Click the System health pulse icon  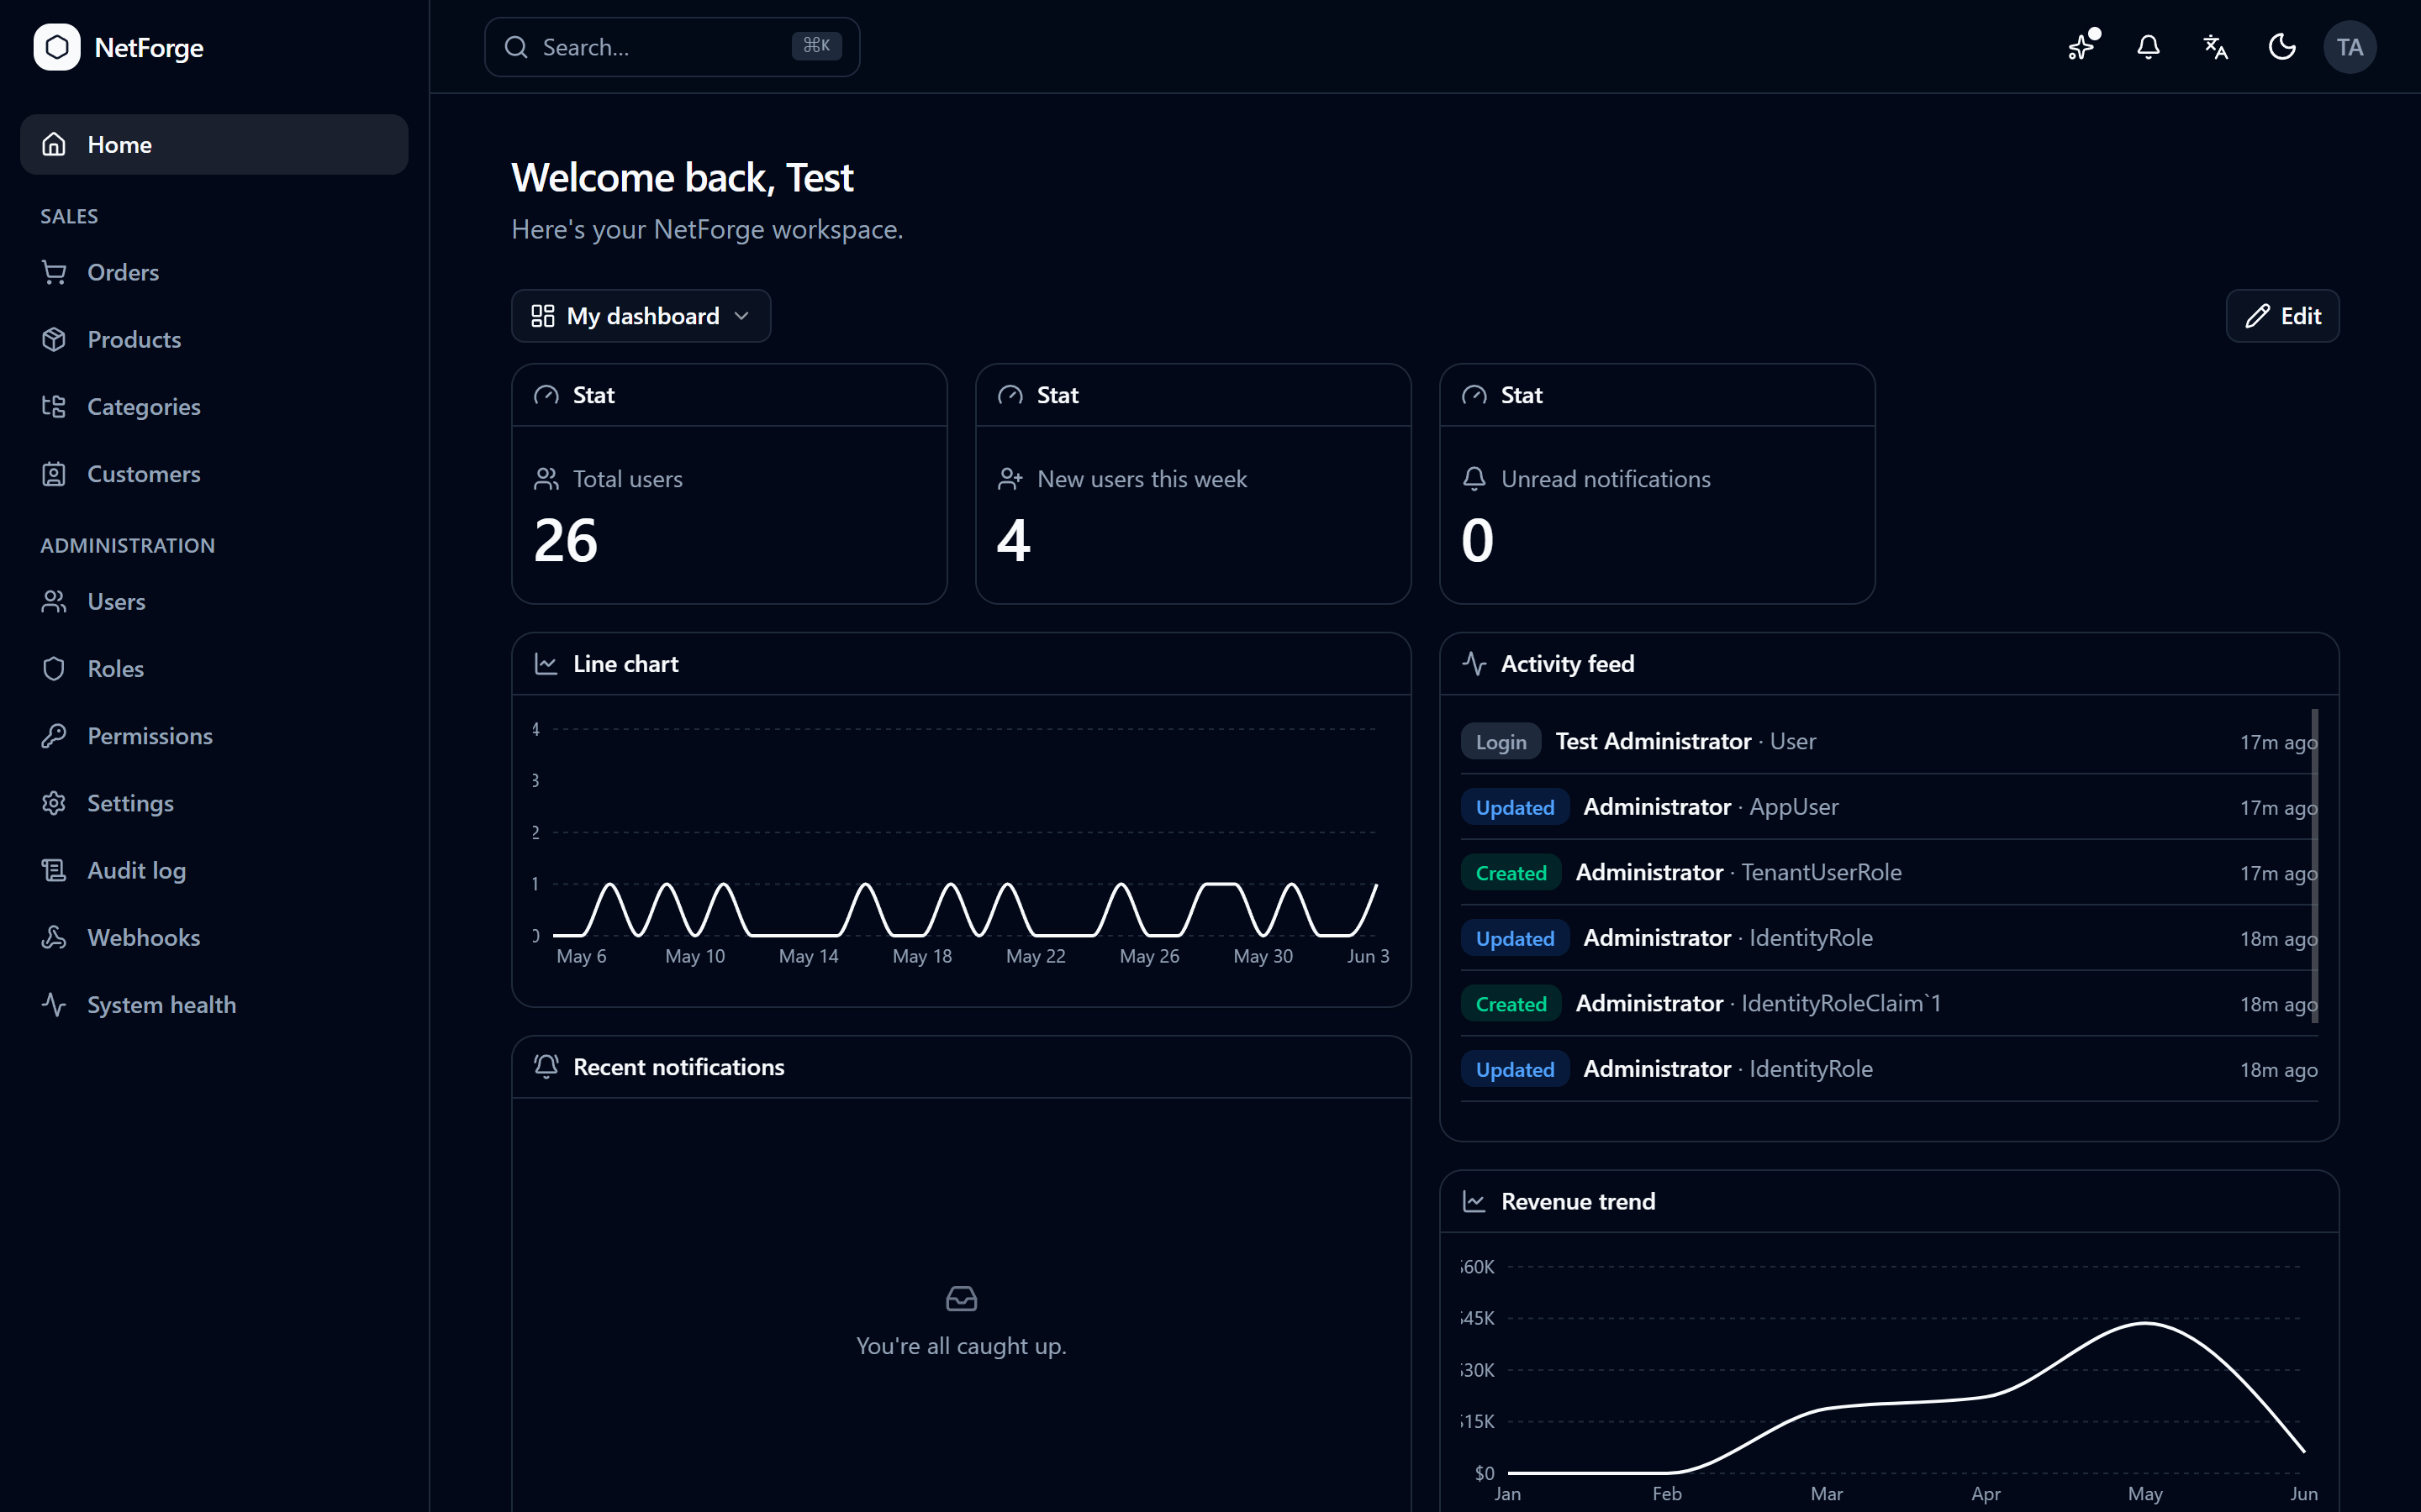click(54, 1004)
